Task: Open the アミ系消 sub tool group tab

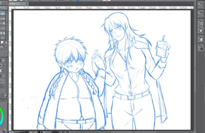Action: 4,8
